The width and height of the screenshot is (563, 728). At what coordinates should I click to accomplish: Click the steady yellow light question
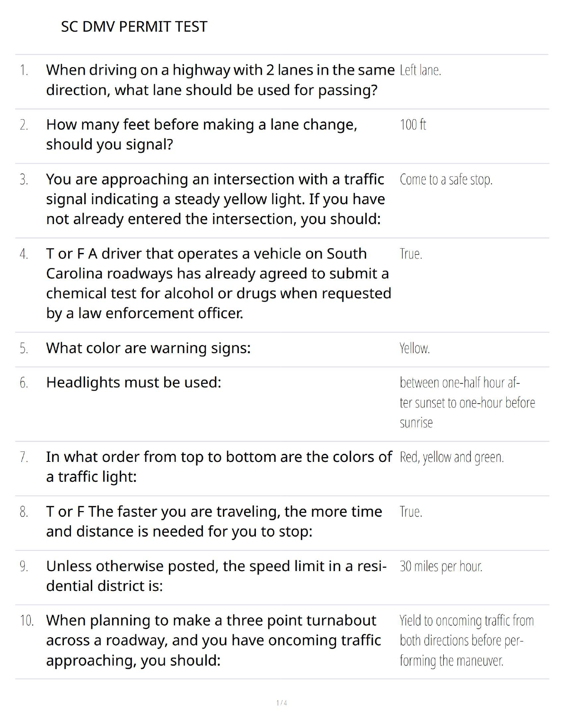(x=215, y=199)
